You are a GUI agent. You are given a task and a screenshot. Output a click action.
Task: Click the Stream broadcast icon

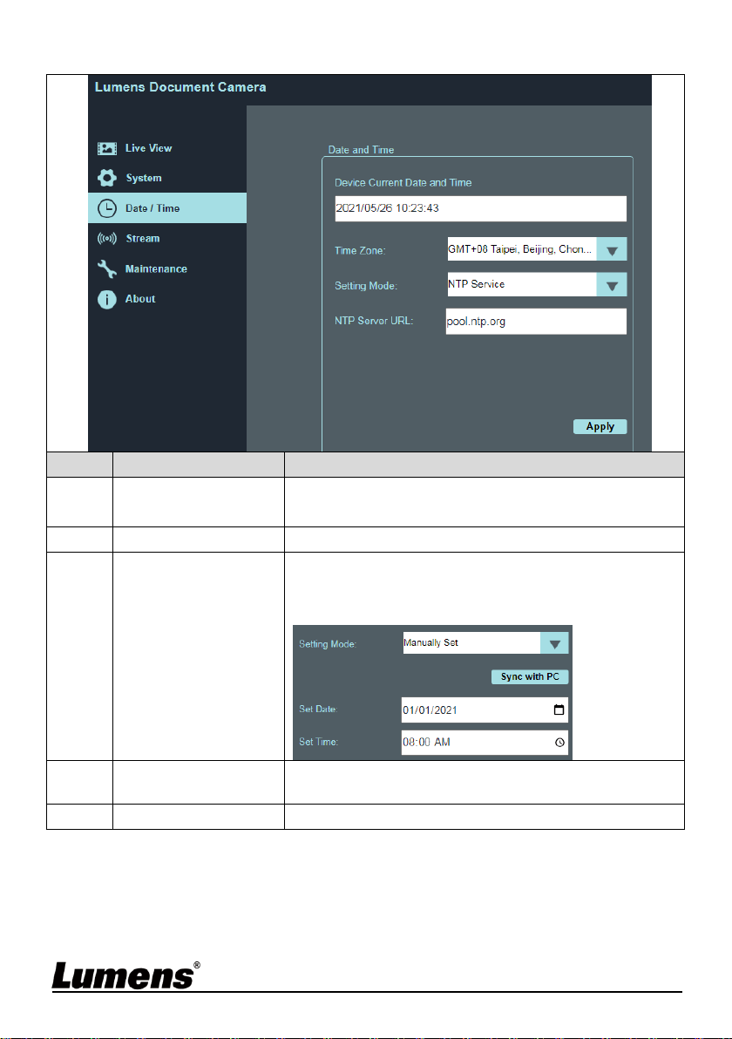click(106, 238)
